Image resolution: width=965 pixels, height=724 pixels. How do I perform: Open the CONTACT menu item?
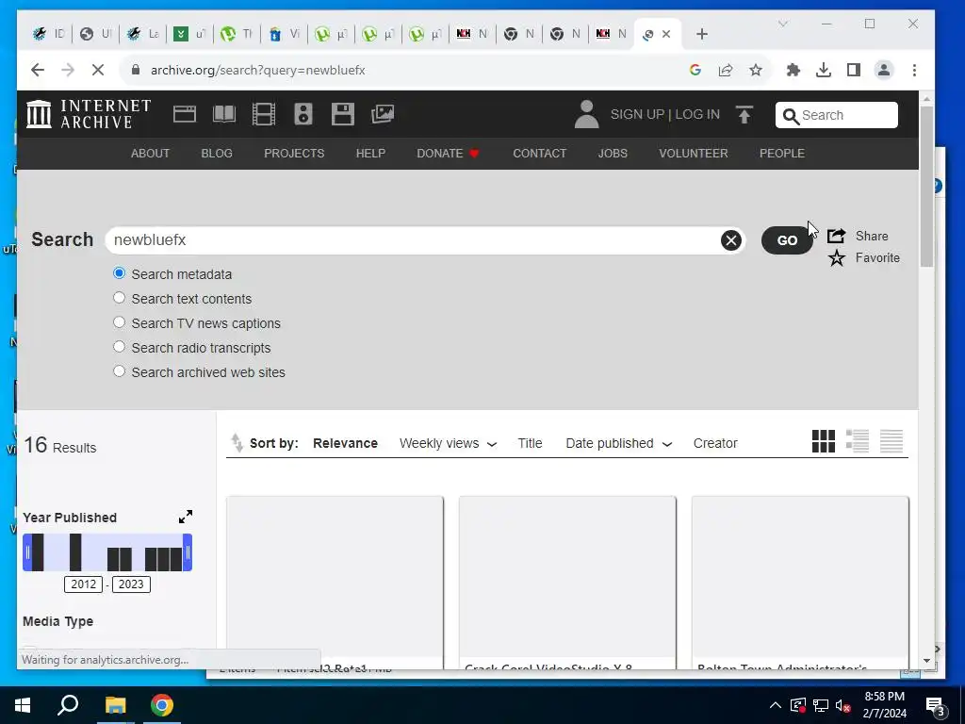coord(540,154)
